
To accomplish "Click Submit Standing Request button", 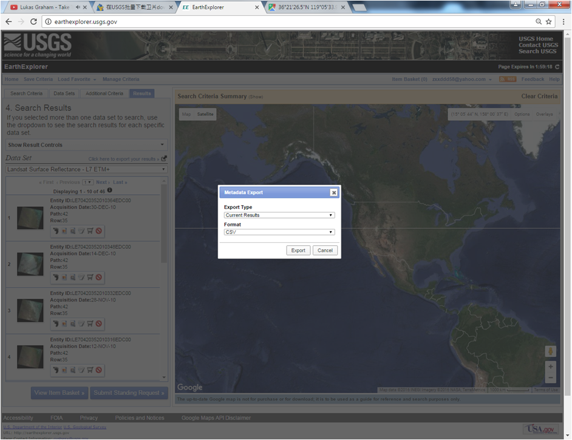I will (129, 393).
